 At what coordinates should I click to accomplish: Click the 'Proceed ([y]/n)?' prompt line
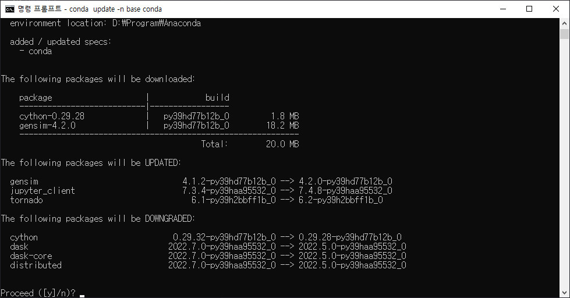coord(38,293)
